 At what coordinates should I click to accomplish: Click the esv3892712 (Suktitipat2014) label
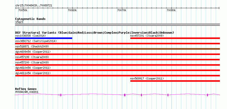36,41
